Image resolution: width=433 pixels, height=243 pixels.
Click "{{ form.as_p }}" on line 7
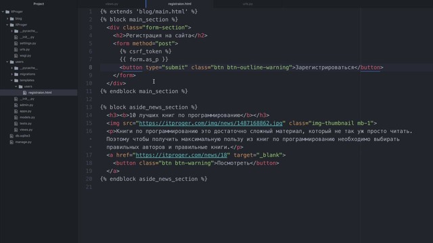tap(144, 59)
